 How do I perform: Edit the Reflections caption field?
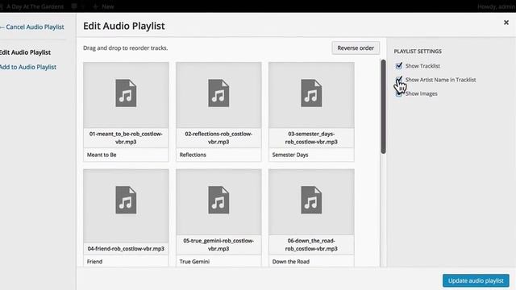point(218,155)
